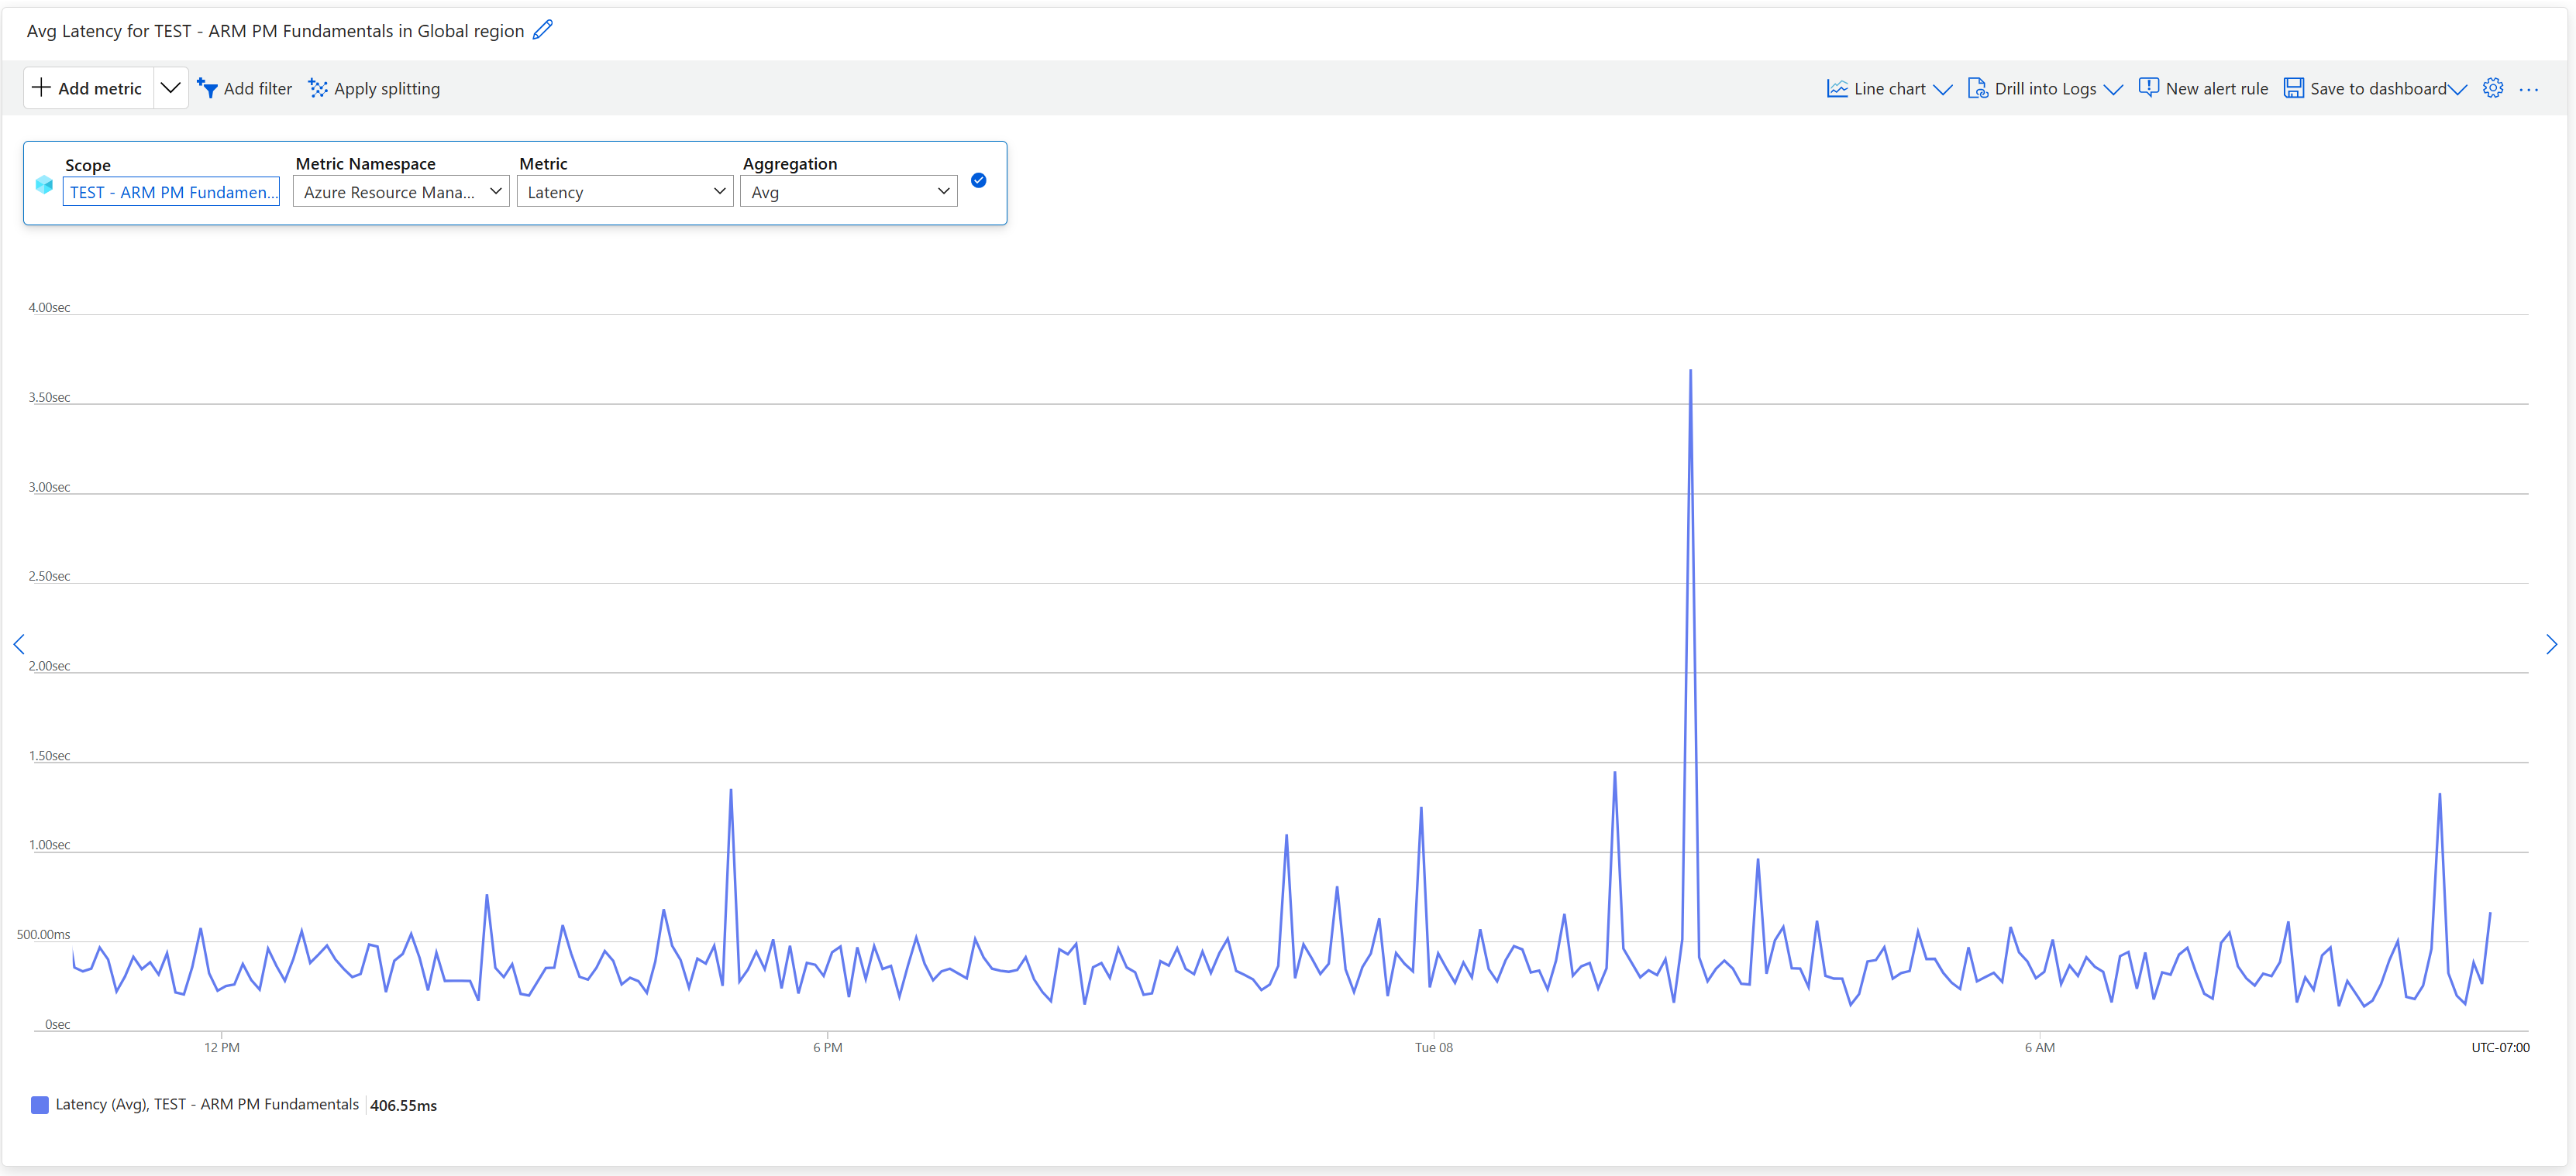Open the Latency metric dropdown

(x=625, y=192)
